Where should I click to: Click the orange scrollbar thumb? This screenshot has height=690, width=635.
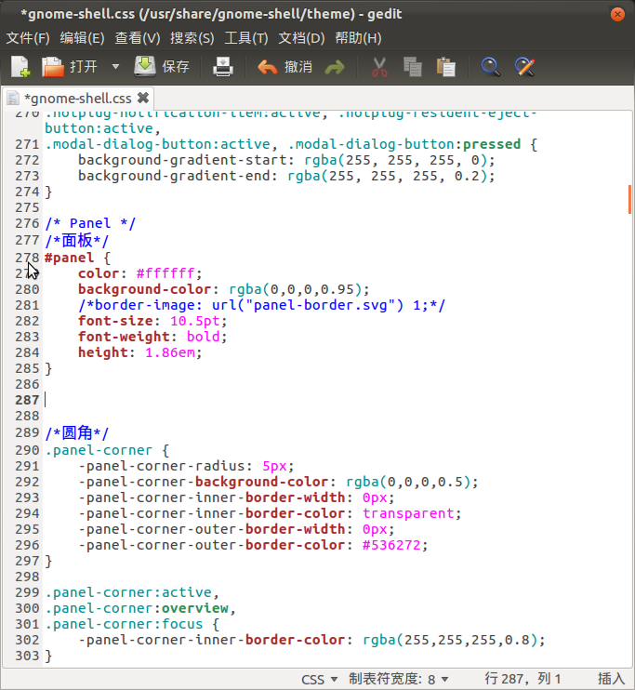[x=629, y=199]
